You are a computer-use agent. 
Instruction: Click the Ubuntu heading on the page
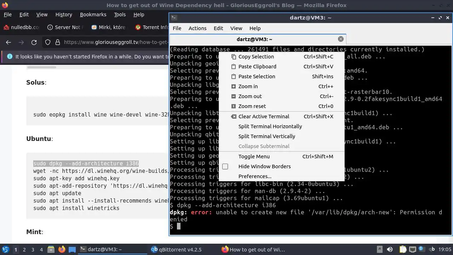(x=39, y=139)
